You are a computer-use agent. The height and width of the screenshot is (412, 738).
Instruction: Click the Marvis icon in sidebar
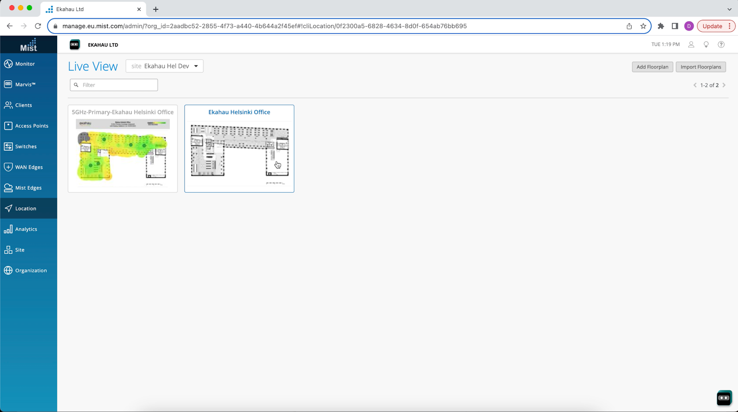[x=8, y=84]
